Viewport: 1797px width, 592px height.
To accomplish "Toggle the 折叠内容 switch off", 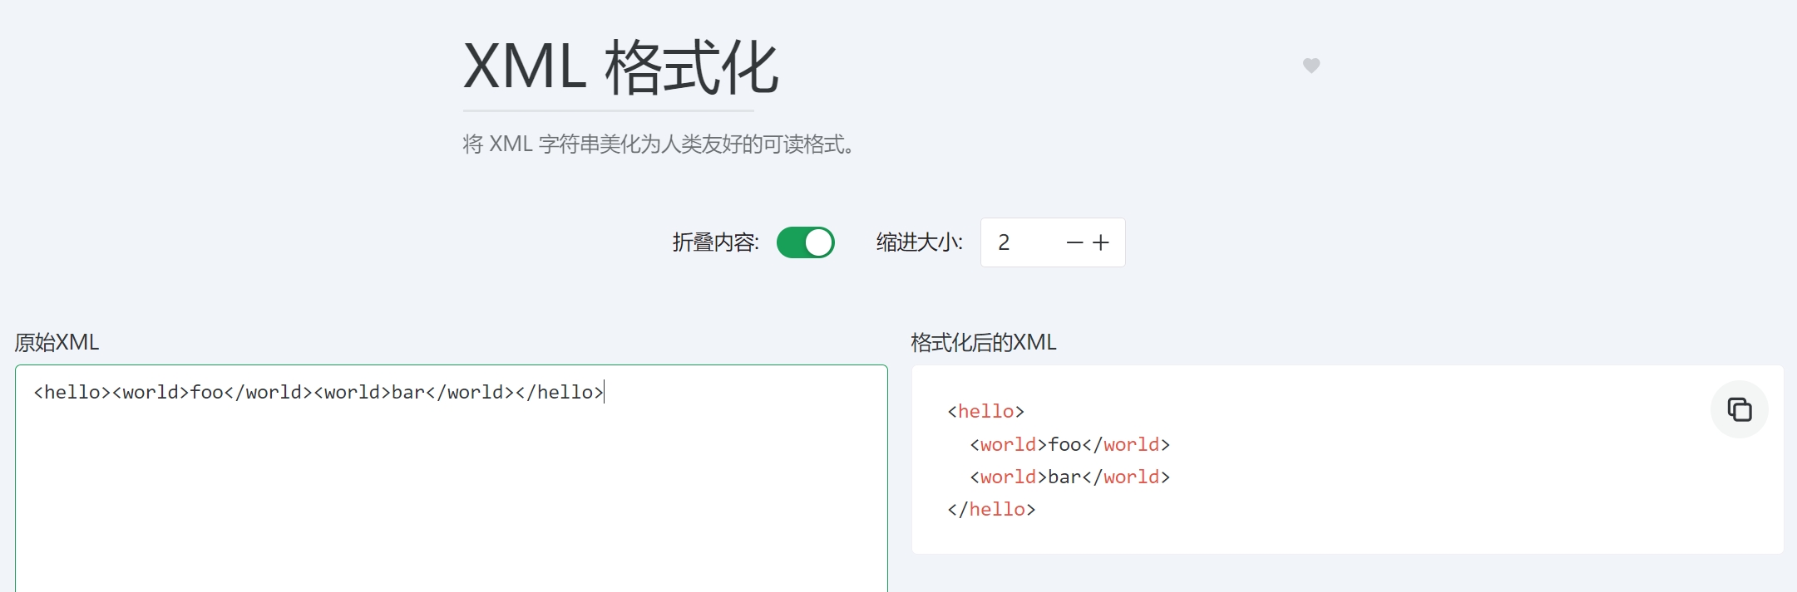I will [x=806, y=242].
